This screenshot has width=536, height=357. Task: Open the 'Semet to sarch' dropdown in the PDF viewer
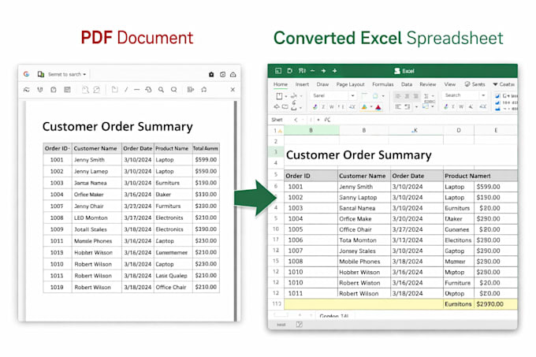click(x=67, y=74)
